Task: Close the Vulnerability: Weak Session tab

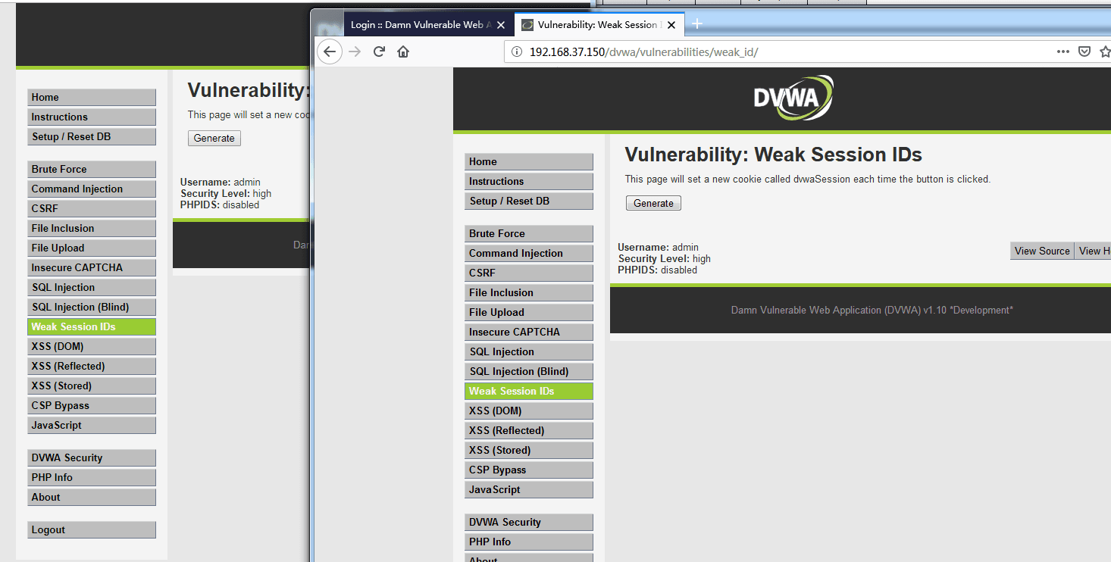Action: pyautogui.click(x=671, y=25)
